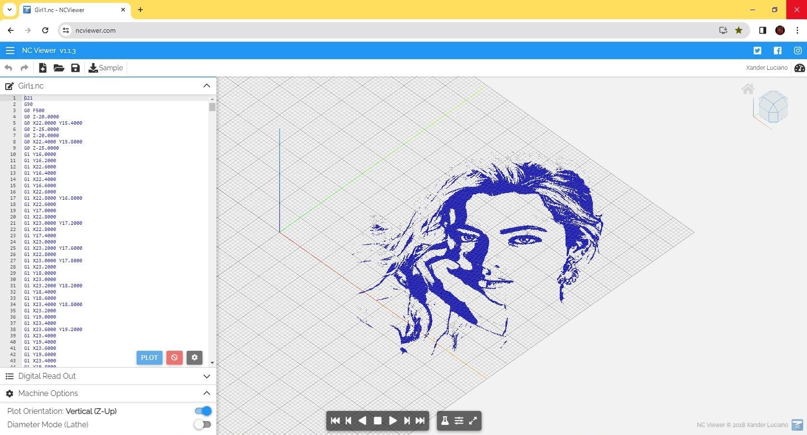807x435 pixels.
Task: Open the Twitter link icon
Action: (757, 51)
